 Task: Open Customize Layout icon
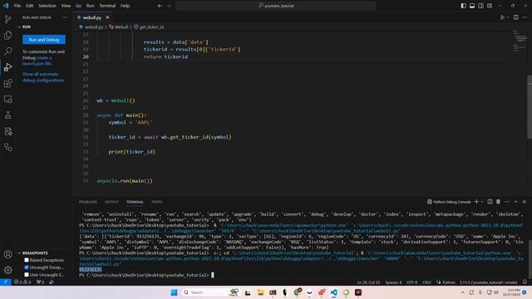[x=490, y=6]
